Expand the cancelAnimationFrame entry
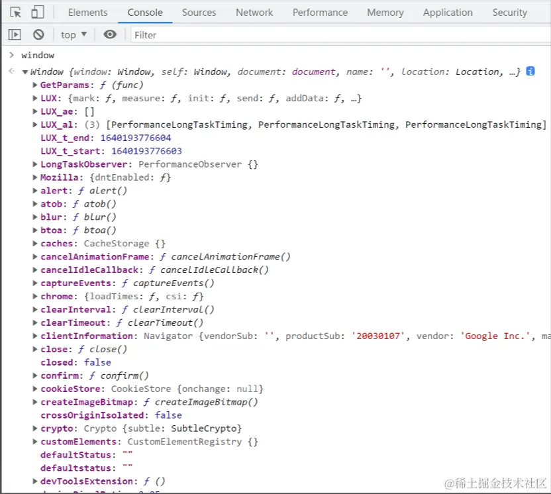This screenshot has width=551, height=494. 35,256
